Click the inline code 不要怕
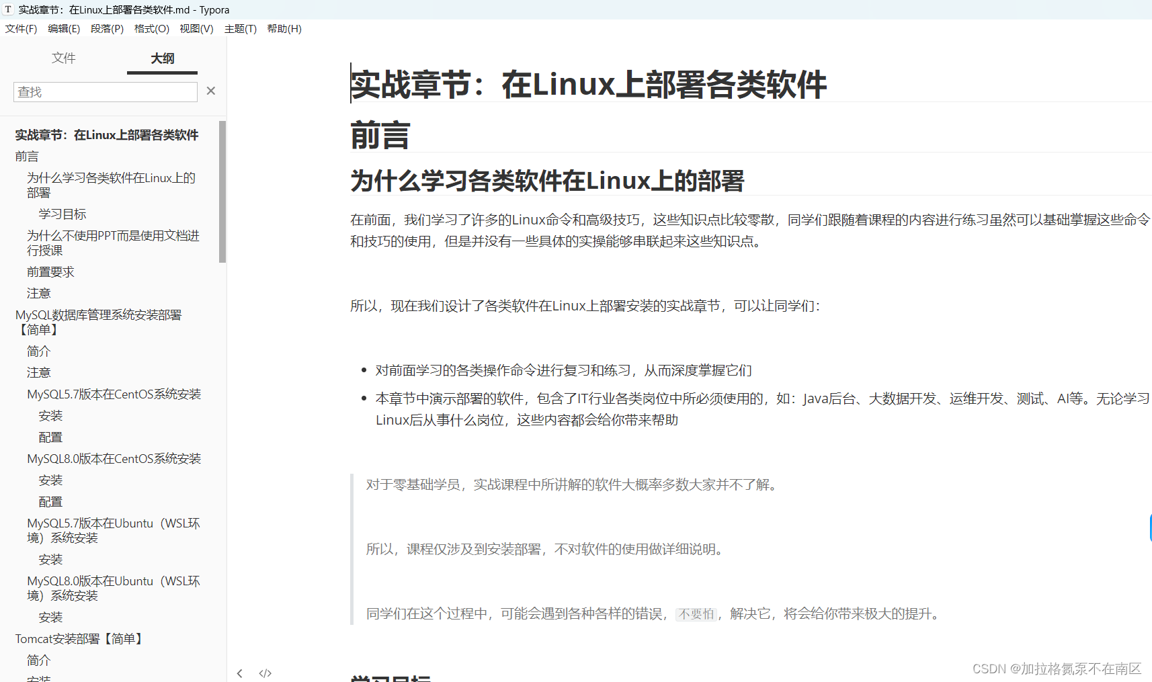Image resolution: width=1152 pixels, height=682 pixels. click(x=696, y=614)
